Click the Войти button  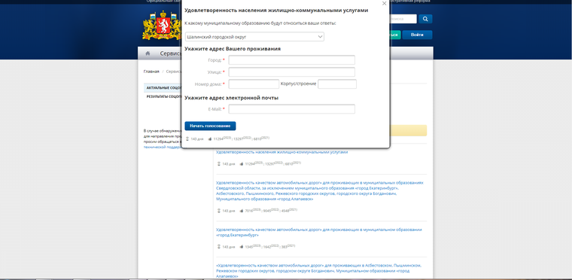pos(417,35)
